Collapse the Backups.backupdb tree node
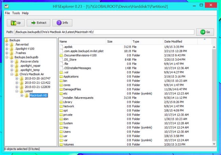The image size is (221, 155). [6, 57]
